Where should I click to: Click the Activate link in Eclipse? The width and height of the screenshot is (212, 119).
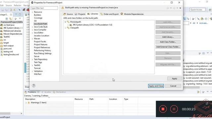(203, 23)
